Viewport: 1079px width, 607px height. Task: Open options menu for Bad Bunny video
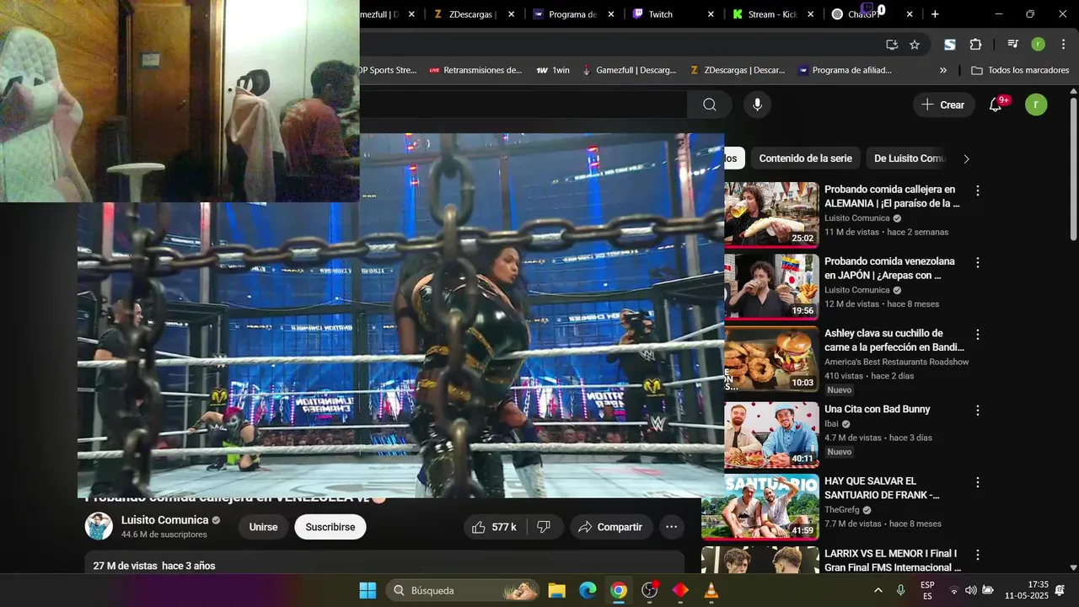coord(978,410)
